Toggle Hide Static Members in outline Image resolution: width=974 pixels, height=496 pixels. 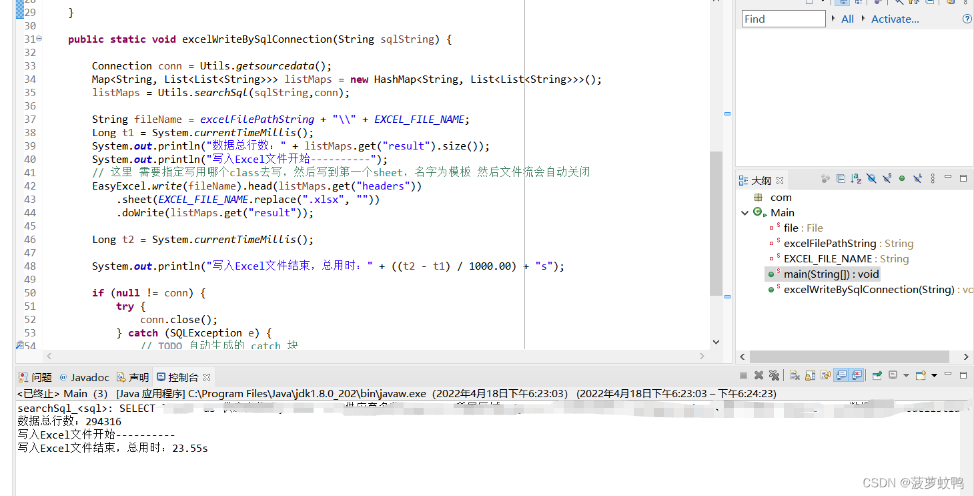click(887, 178)
